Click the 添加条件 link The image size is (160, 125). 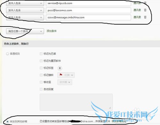[52, 31]
